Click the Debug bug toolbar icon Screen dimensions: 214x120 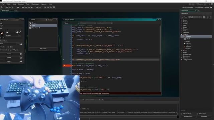point(23,7)
